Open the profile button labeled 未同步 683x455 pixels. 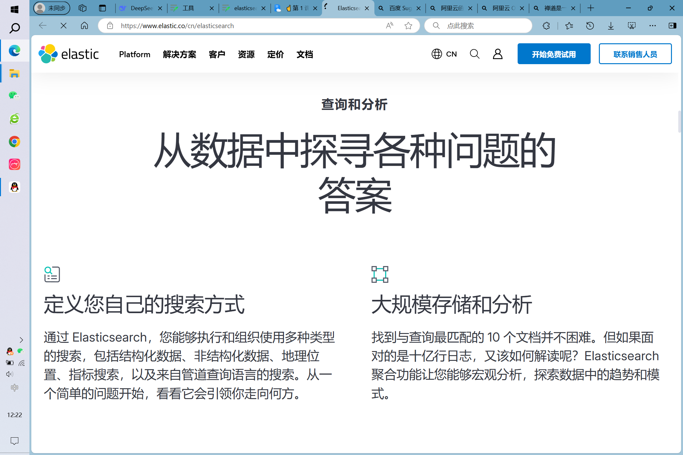52,8
